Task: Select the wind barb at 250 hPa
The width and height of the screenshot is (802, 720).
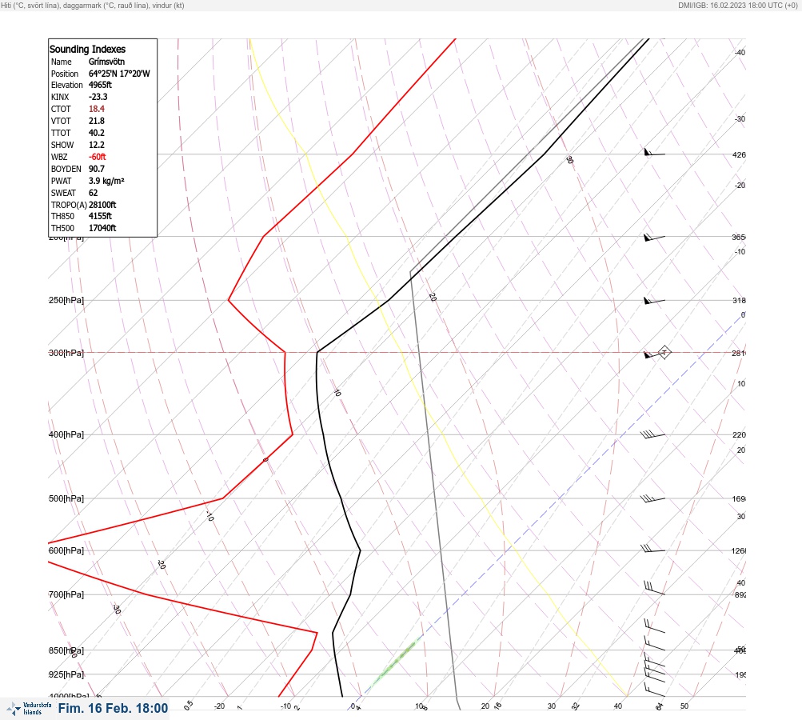Action: pyautogui.click(x=654, y=301)
